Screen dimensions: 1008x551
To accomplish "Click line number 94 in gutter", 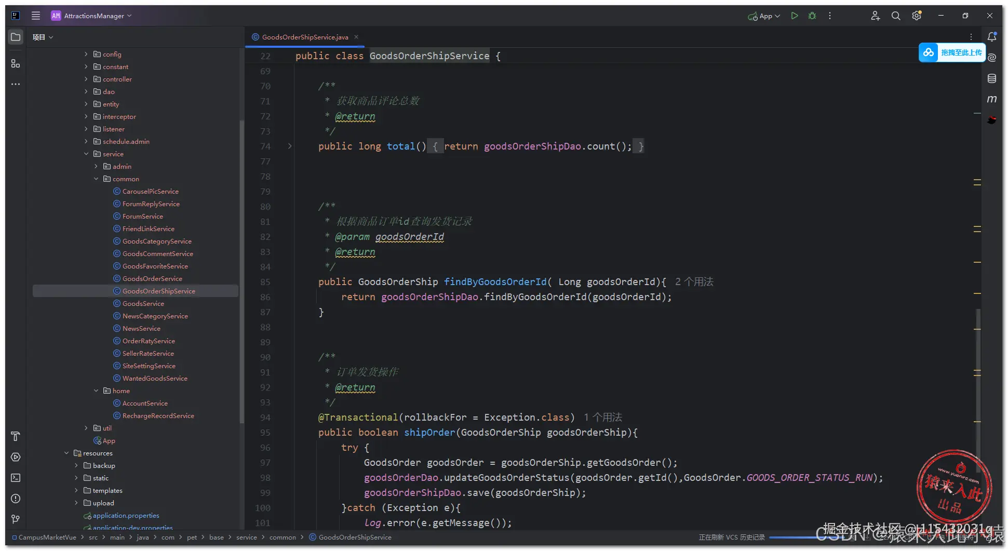I will click(265, 418).
